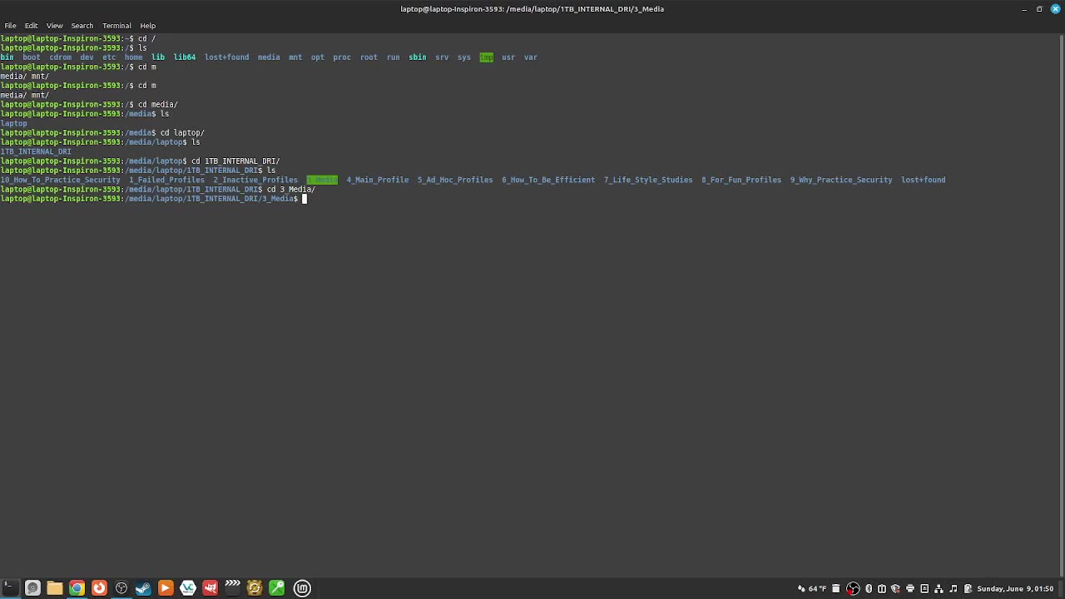The width and height of the screenshot is (1065, 599).
Task: Open the Edit menu
Action: [31, 26]
